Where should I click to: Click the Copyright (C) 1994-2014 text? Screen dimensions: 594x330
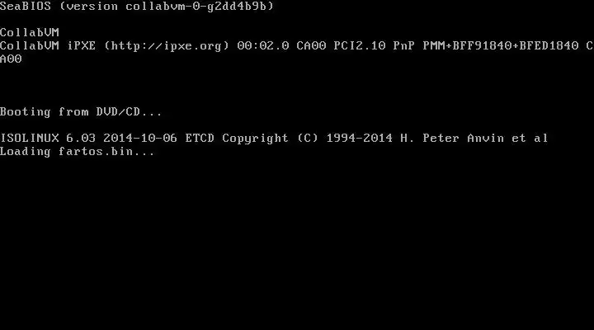[x=307, y=139]
